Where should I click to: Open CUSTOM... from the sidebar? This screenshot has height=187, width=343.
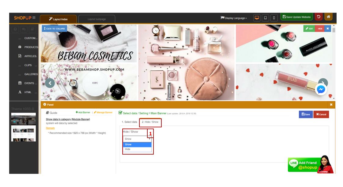pos(28,38)
